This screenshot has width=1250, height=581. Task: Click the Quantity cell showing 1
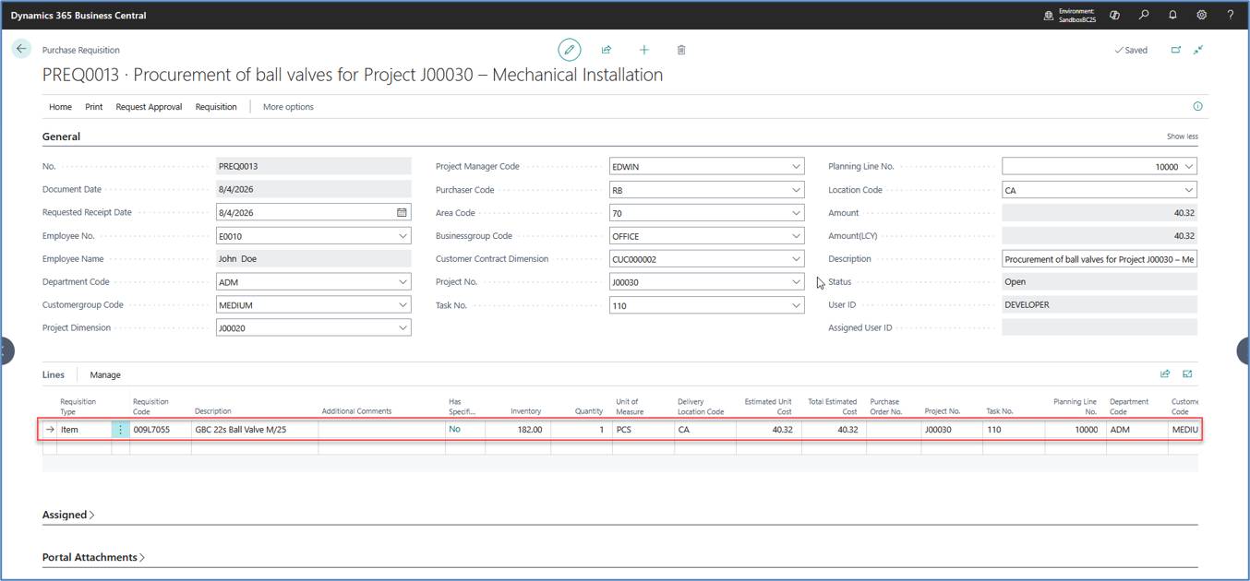581,430
